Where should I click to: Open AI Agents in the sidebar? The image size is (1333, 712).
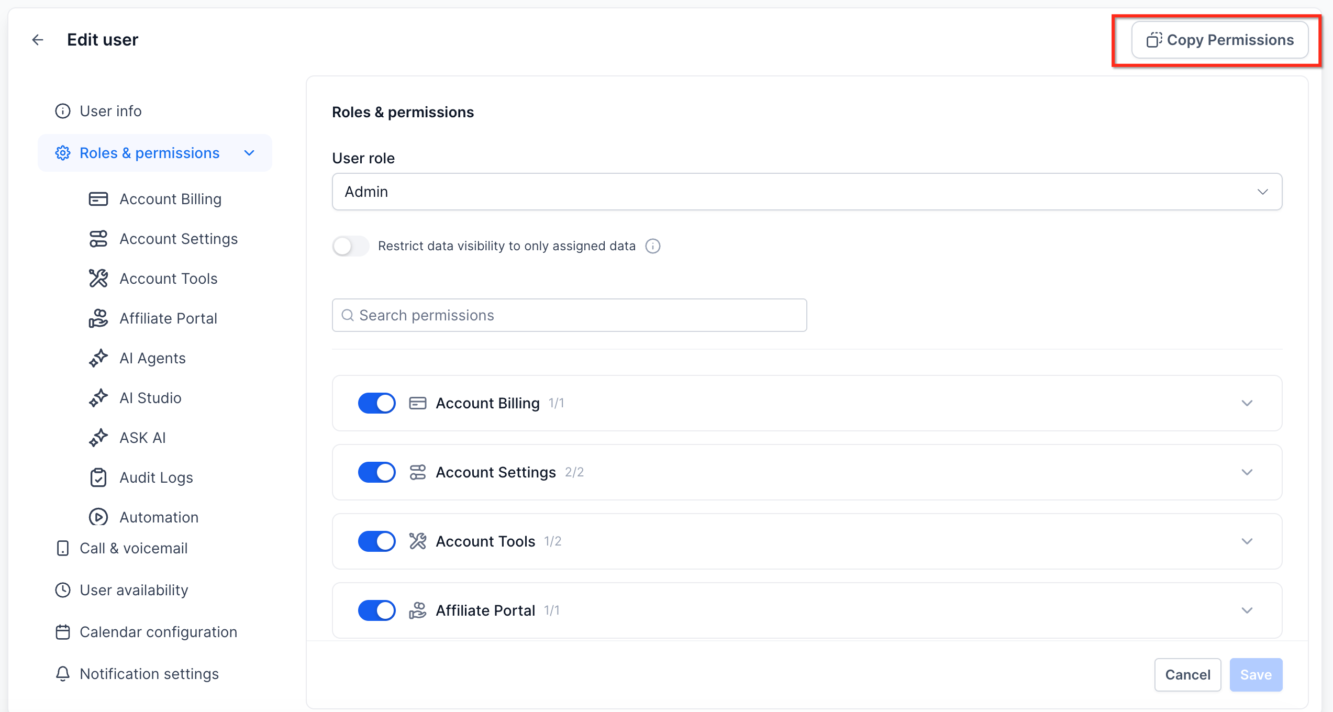click(152, 358)
